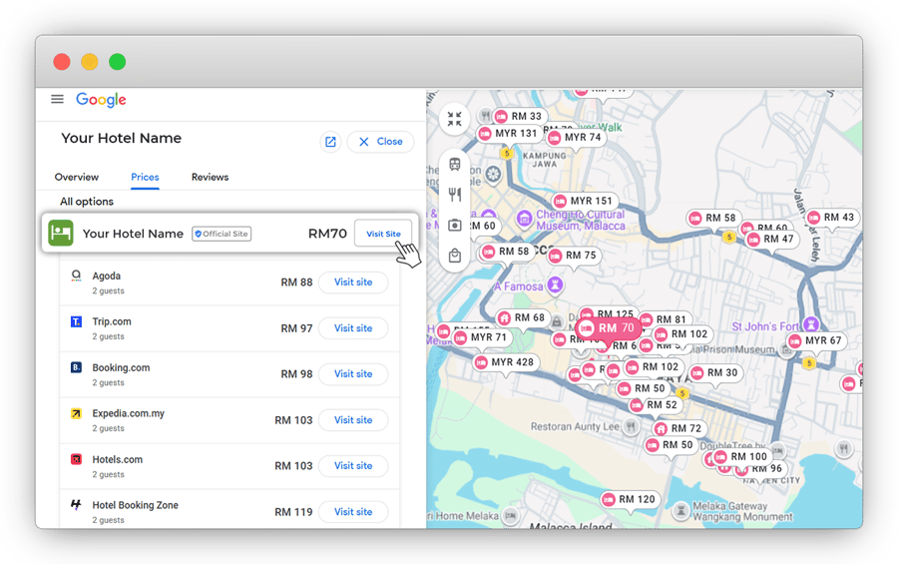Select the RM 75 map pin
Viewport: 898px width, 564px height.
pyautogui.click(x=574, y=256)
